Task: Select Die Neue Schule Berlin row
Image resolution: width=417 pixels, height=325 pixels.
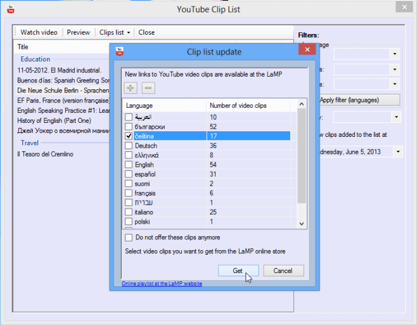Action: tap(61, 91)
